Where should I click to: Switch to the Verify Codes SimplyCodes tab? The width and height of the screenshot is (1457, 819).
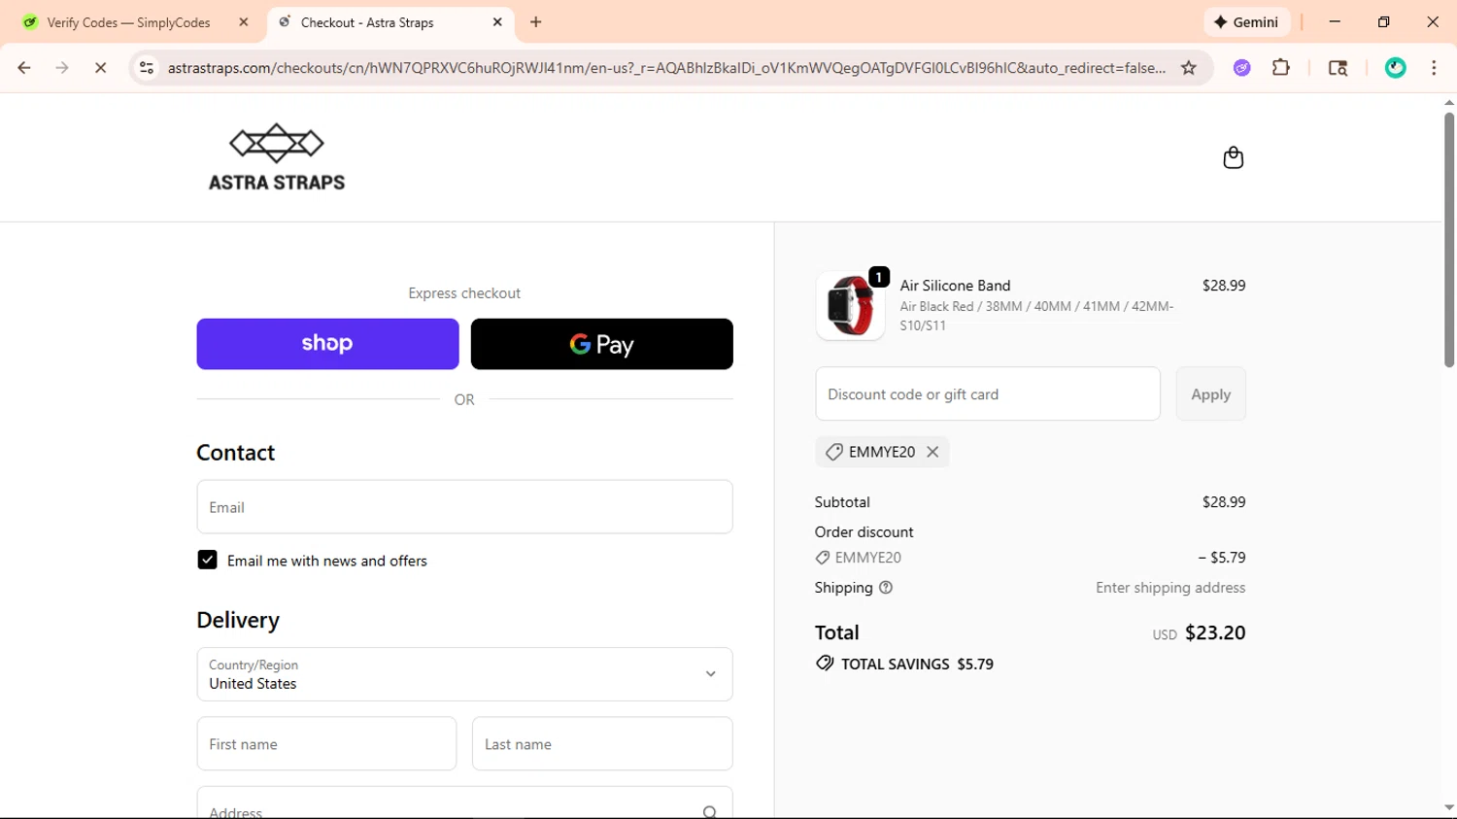click(x=129, y=22)
